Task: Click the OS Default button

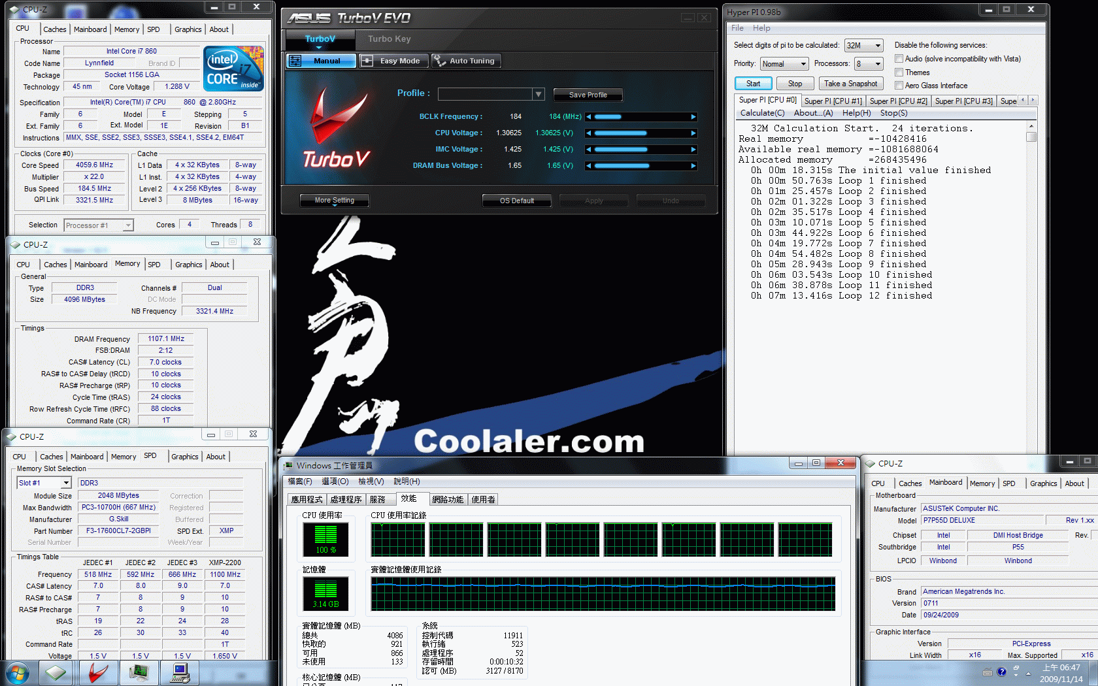Action: (x=516, y=201)
